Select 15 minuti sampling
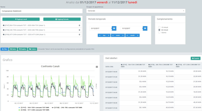 click(159, 27)
